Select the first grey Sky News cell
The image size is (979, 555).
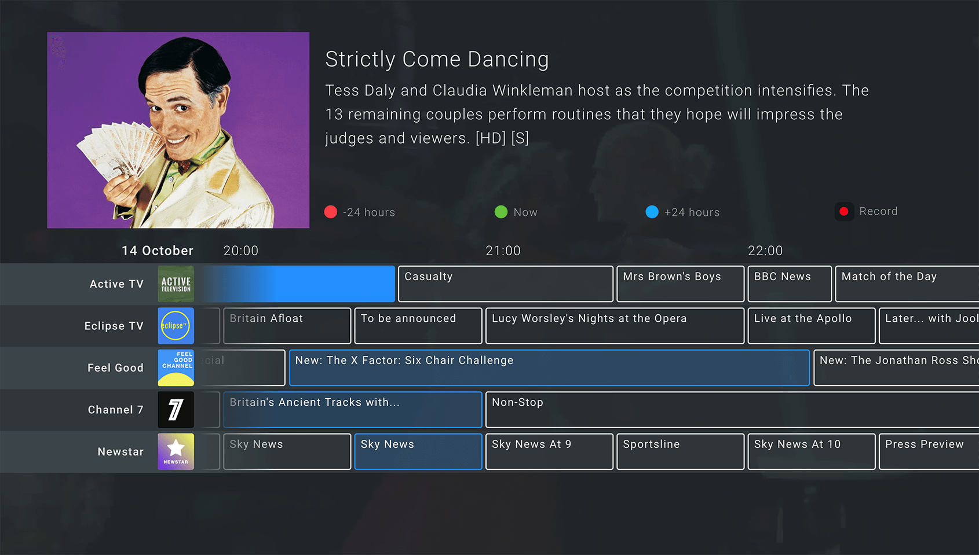(287, 452)
